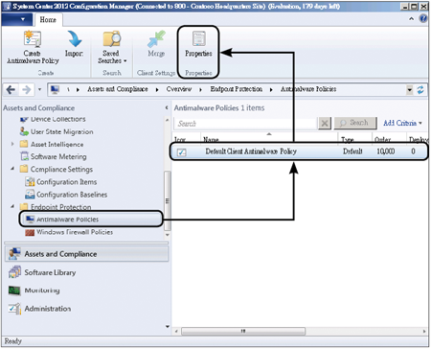The width and height of the screenshot is (431, 349).
Task: Open address bar dropdown
Action: [410, 90]
